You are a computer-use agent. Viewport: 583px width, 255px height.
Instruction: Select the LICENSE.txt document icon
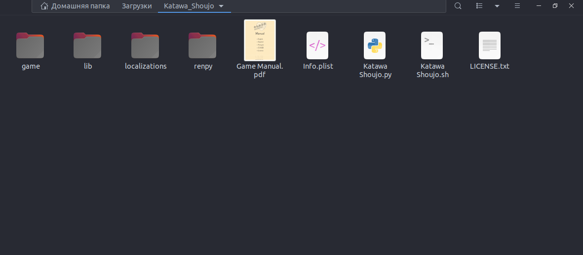[x=489, y=45]
